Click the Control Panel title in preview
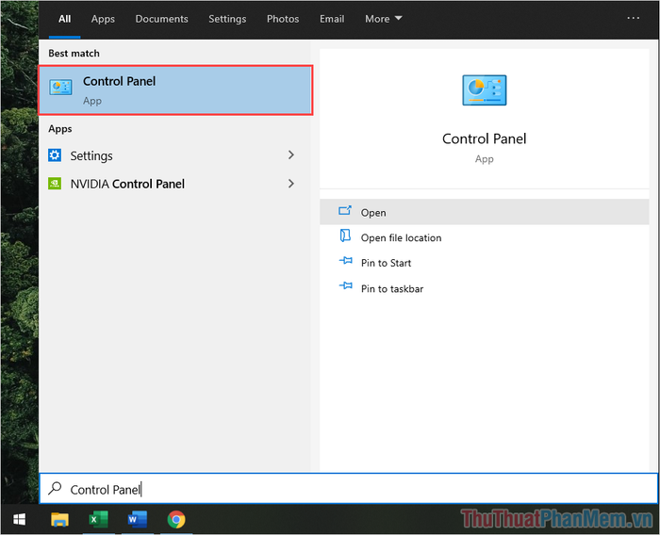The height and width of the screenshot is (535, 660). point(484,138)
